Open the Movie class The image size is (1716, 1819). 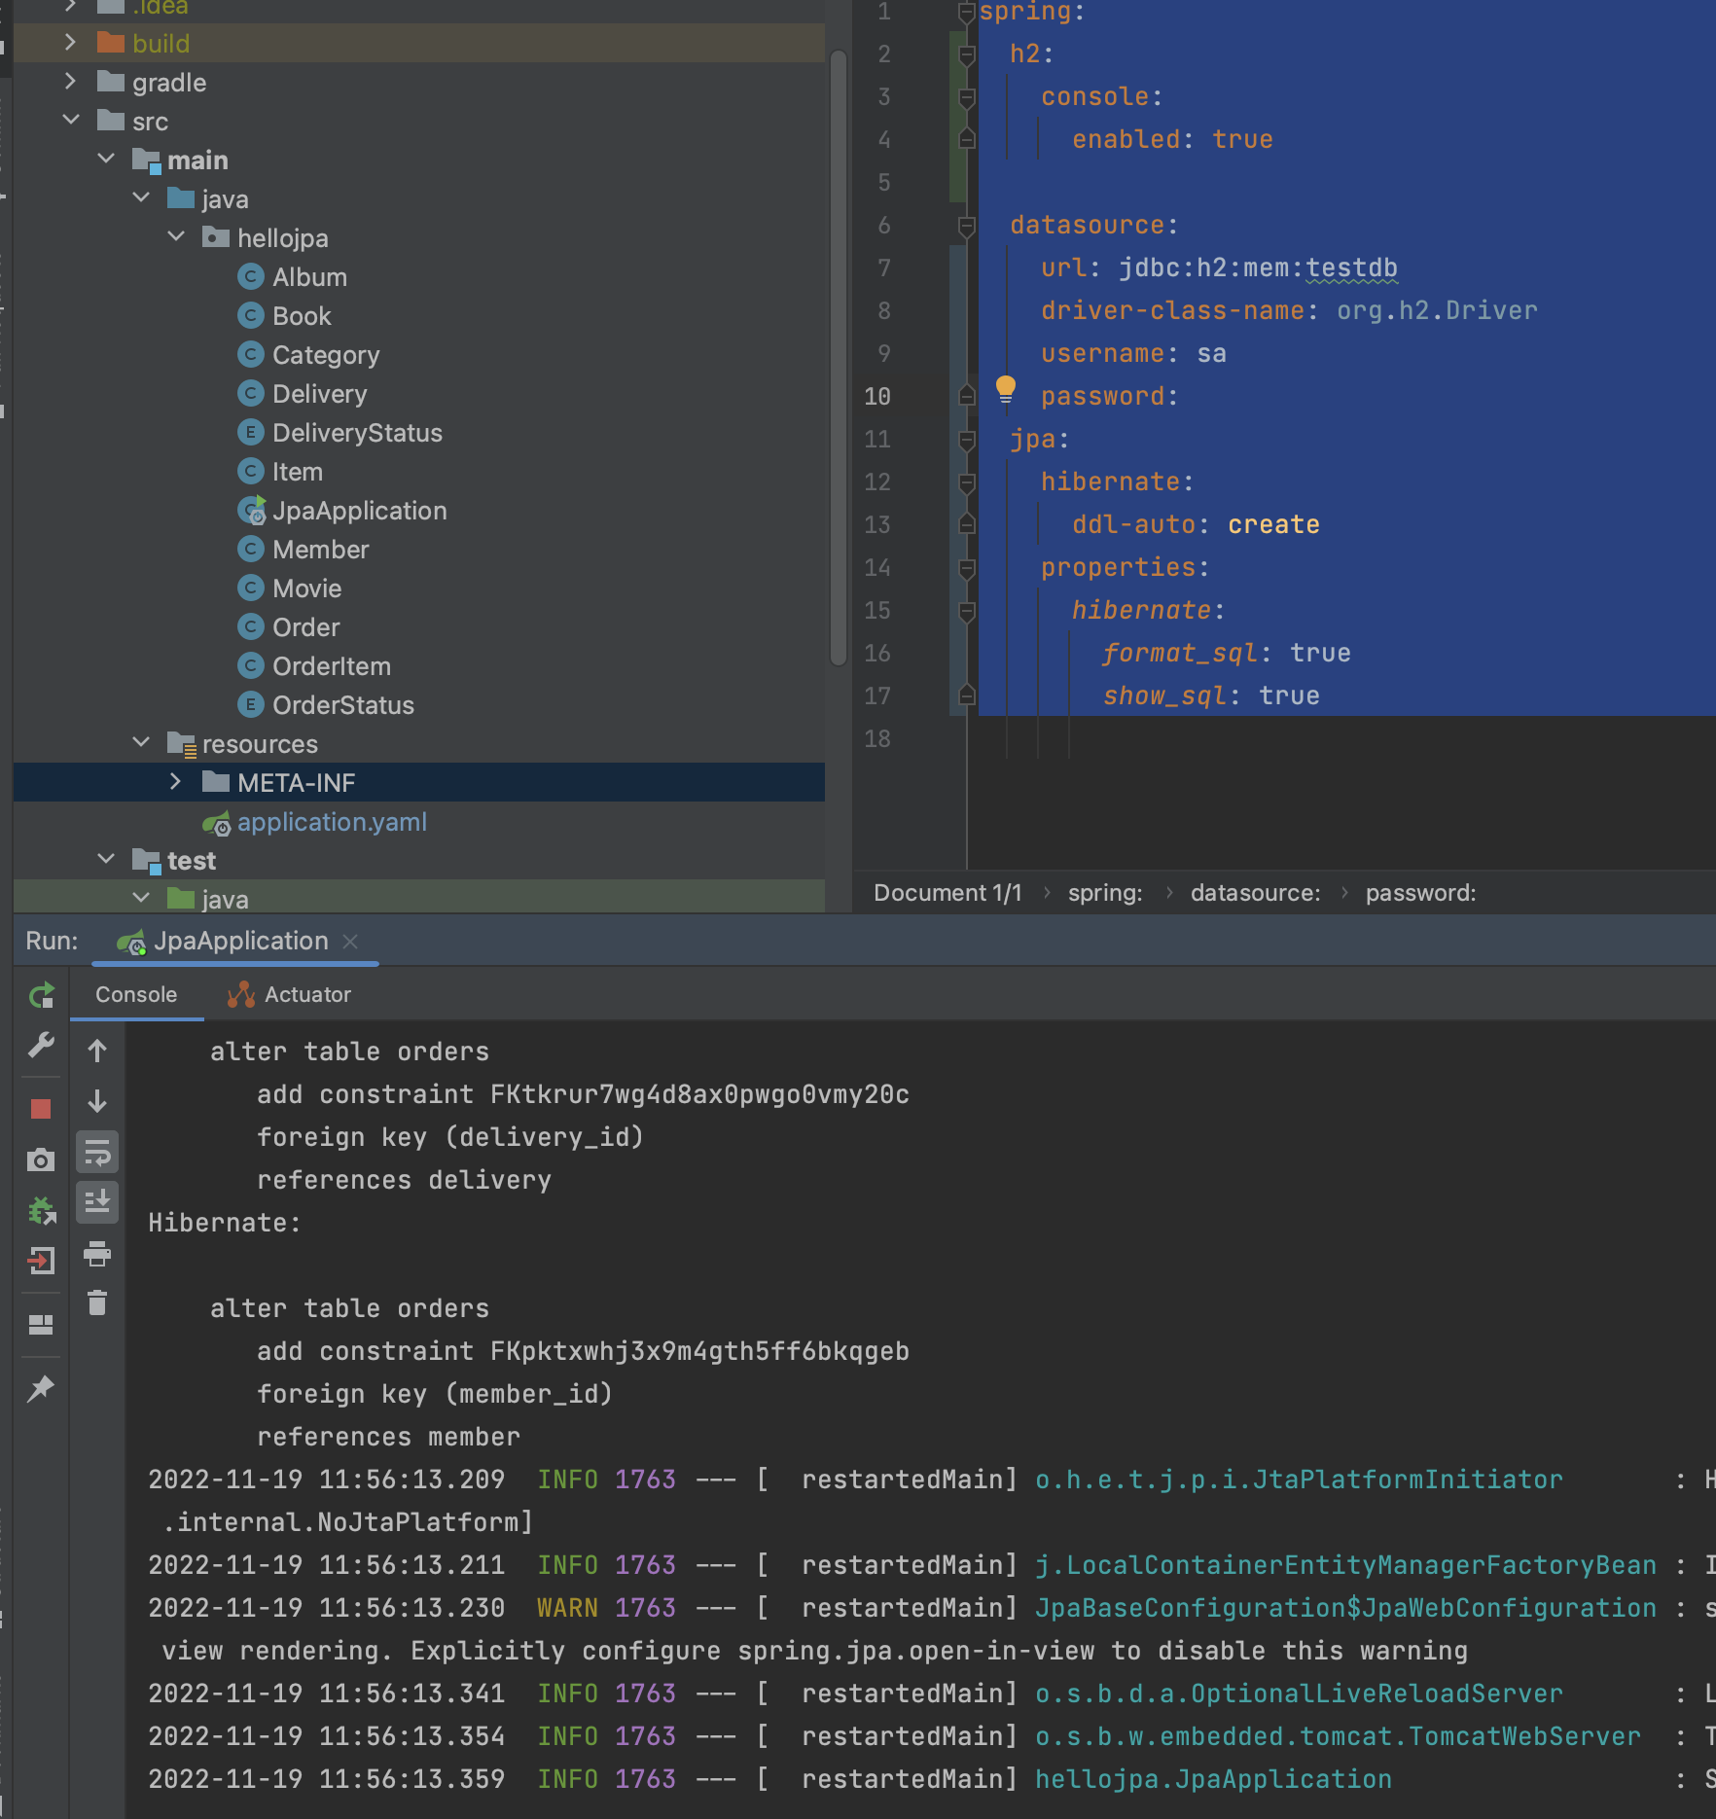[x=306, y=588]
